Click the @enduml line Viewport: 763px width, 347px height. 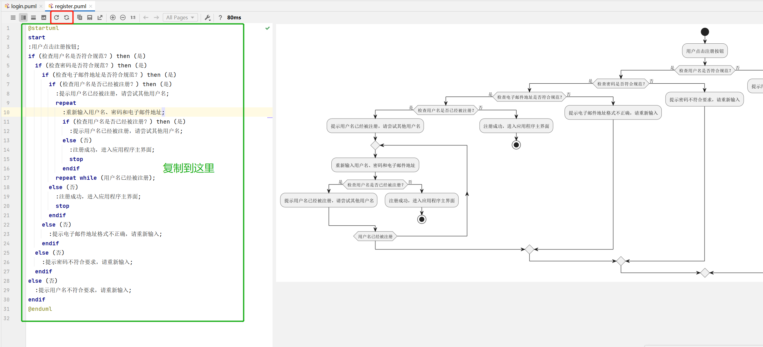pyautogui.click(x=40, y=309)
